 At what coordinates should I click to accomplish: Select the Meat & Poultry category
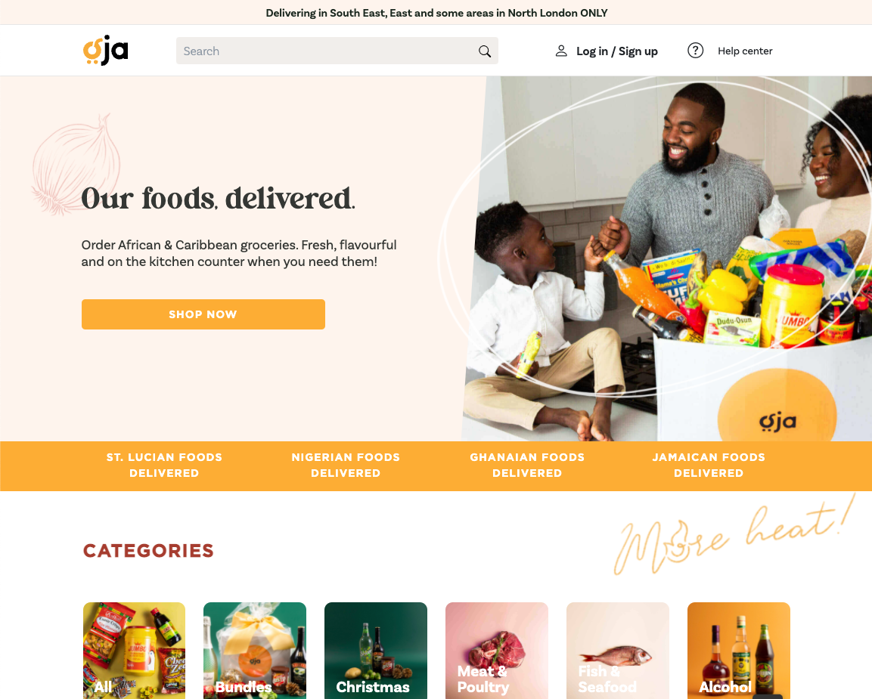(x=497, y=651)
